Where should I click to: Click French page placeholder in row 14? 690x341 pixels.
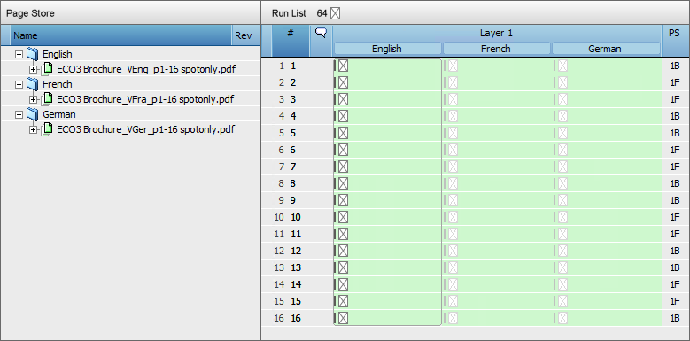453,284
